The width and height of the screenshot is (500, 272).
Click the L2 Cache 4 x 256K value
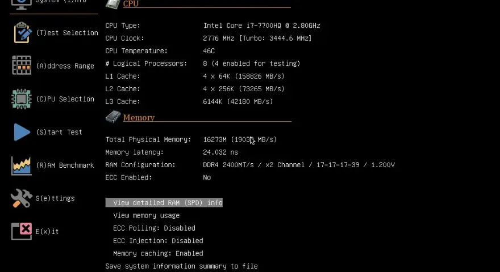pyautogui.click(x=244, y=89)
